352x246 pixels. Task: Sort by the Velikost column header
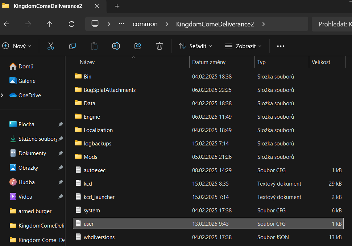[321, 62]
